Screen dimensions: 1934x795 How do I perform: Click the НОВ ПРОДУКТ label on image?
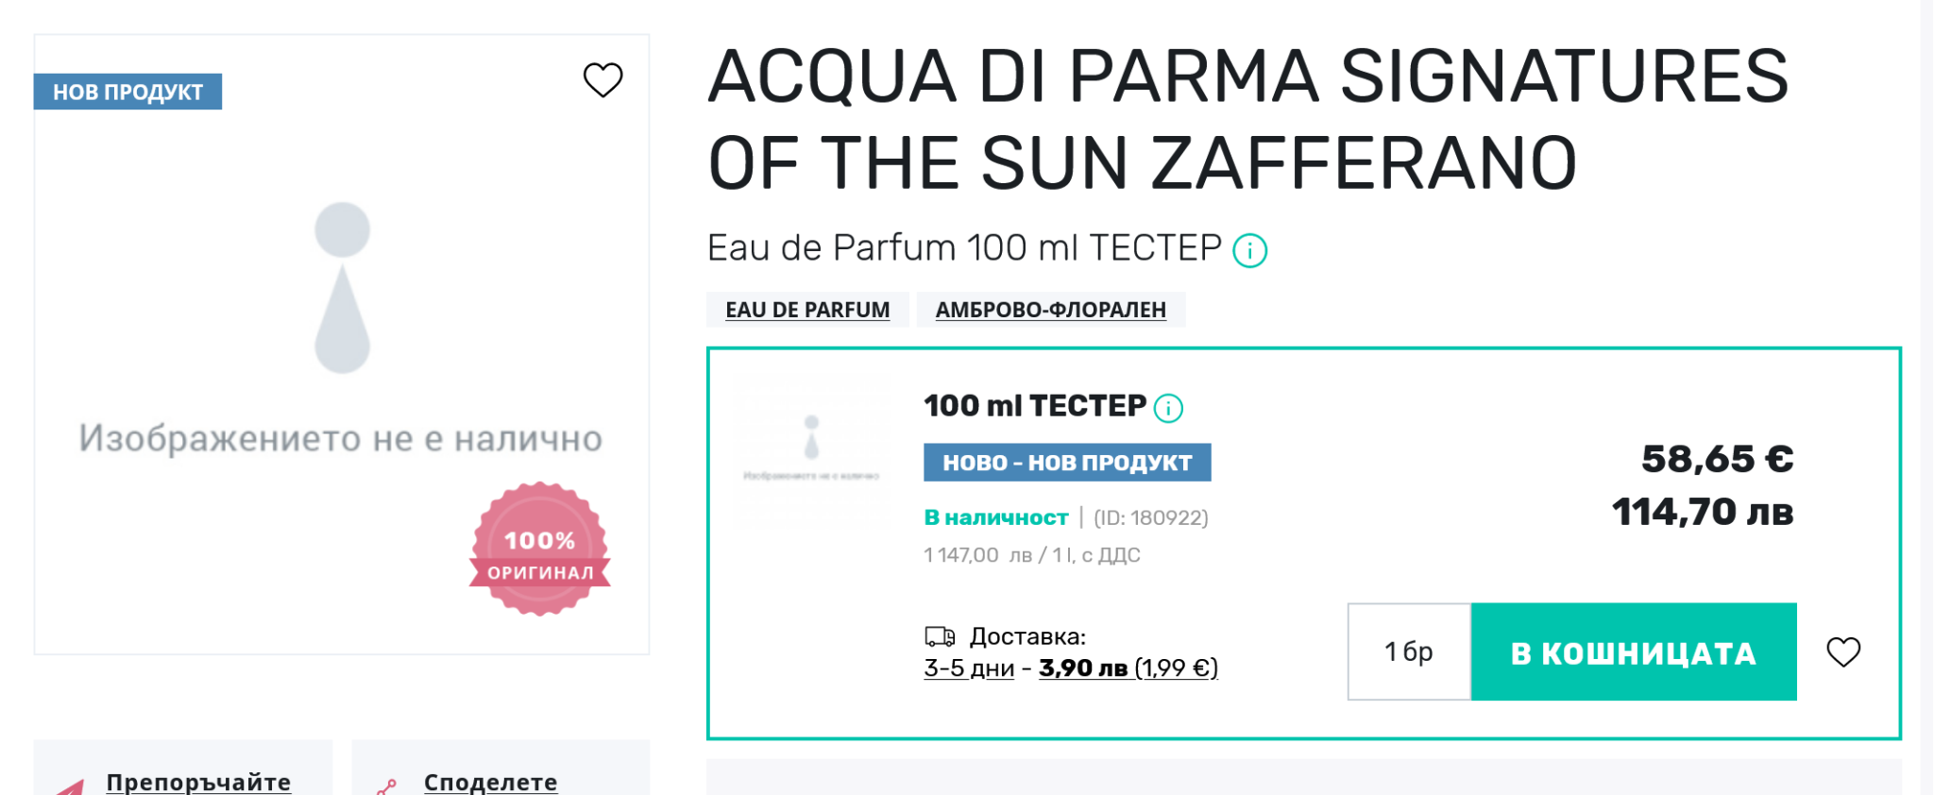click(x=127, y=93)
